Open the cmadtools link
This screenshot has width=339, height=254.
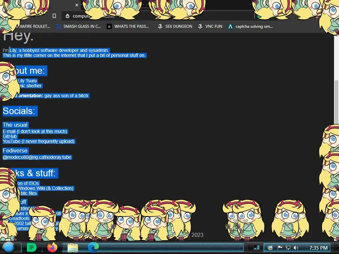pos(19,218)
